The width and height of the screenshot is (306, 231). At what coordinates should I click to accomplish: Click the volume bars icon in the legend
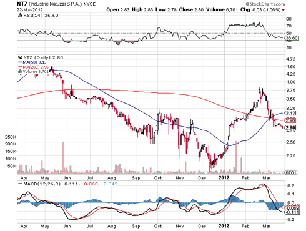pos(20,71)
